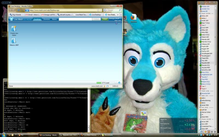Open the tab list dropdown arrow
The width and height of the screenshot is (219, 137).
pos(121,15)
